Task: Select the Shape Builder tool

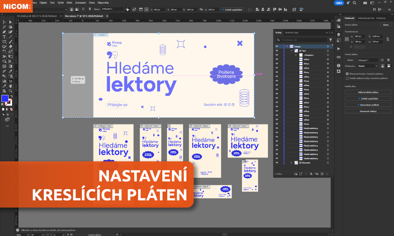Action: (4, 61)
